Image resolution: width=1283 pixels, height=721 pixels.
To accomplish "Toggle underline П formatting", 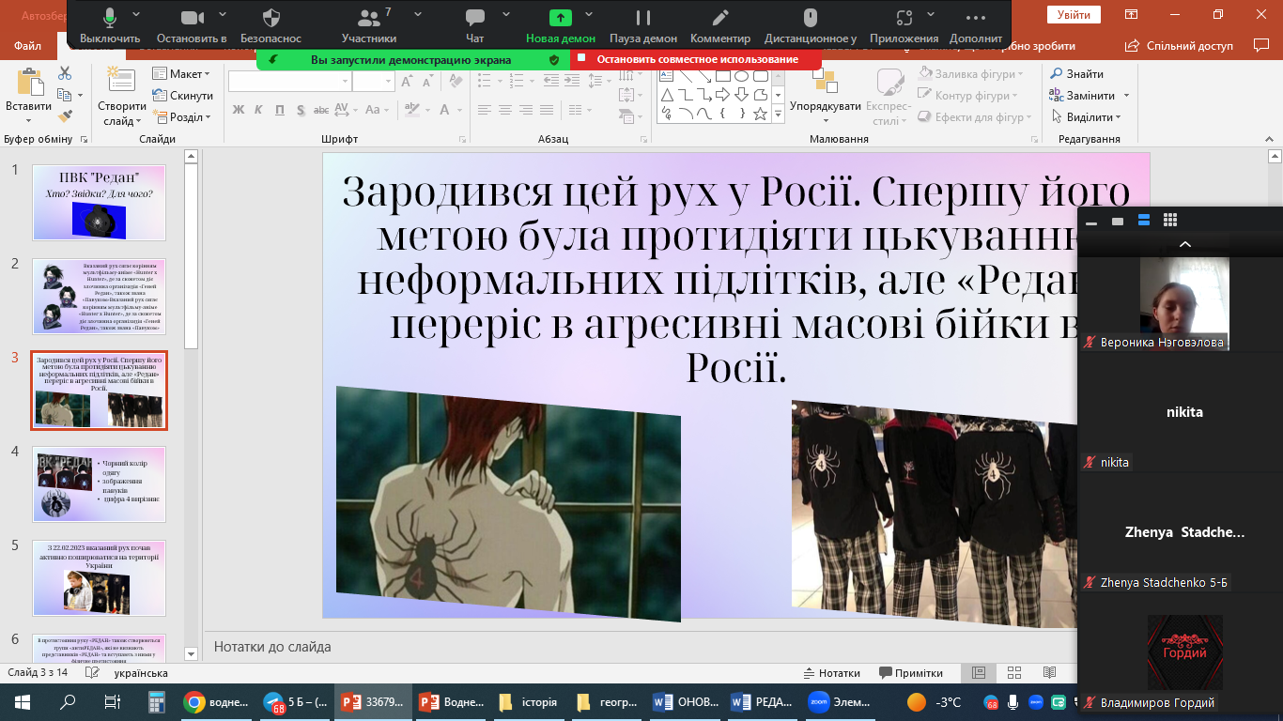I will (x=280, y=110).
